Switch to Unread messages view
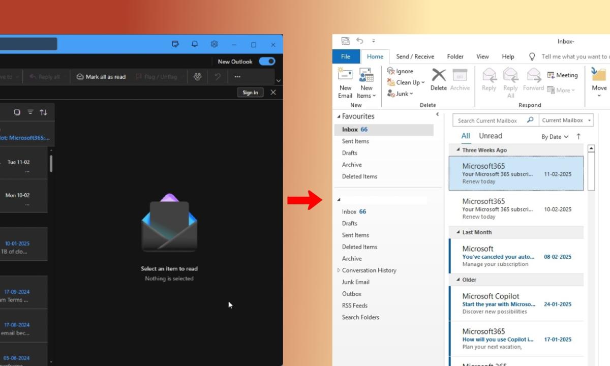 tap(490, 136)
